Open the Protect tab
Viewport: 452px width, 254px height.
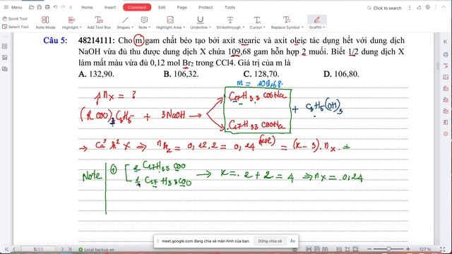[206, 8]
